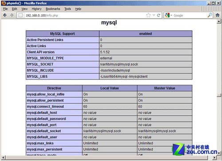
Task: Click the MYSQL_LIBS label
Action: point(37,77)
